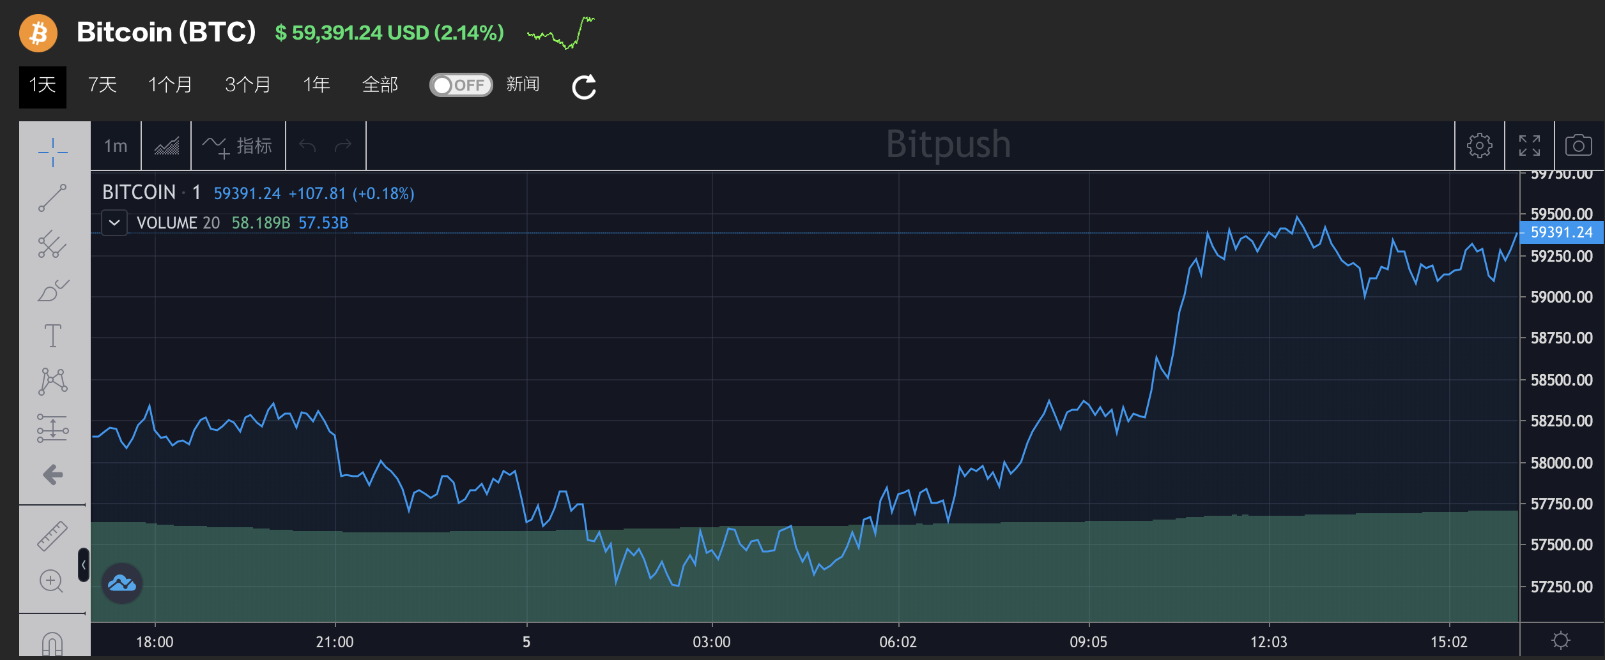1605x660 pixels.
Task: Open the Fibonacci tools icon
Action: coord(52,244)
